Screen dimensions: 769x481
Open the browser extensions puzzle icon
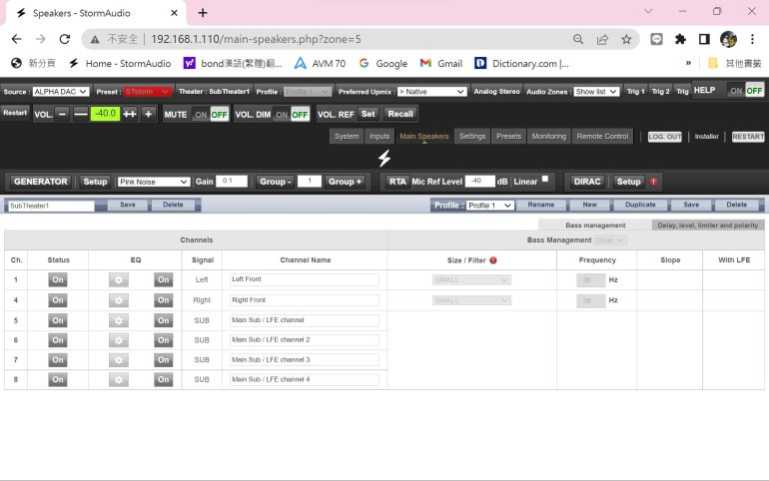coord(680,39)
